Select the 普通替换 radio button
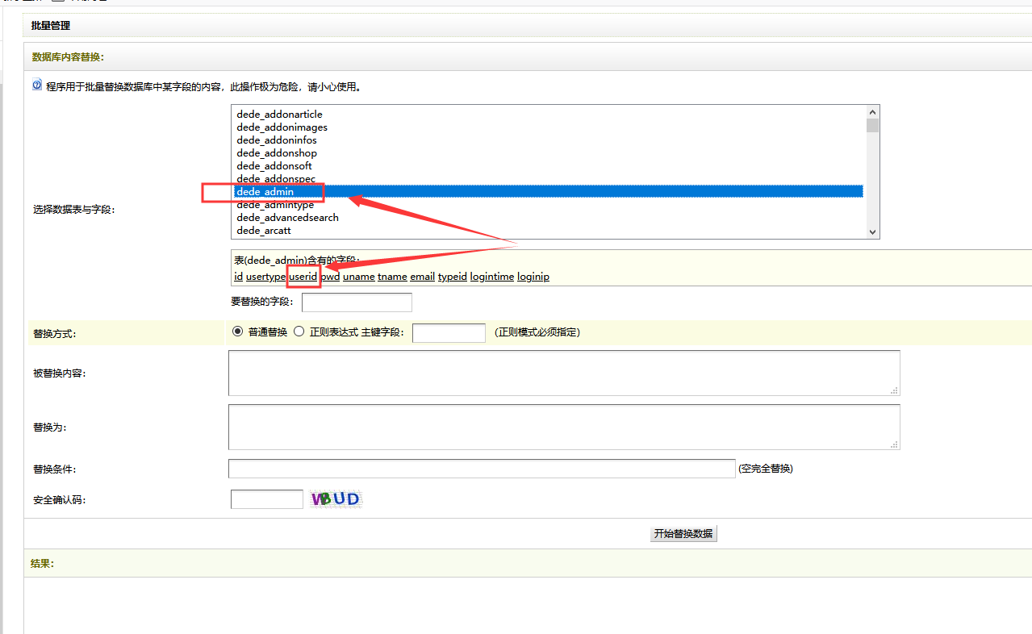Screen dimensions: 1032x634 237,332
